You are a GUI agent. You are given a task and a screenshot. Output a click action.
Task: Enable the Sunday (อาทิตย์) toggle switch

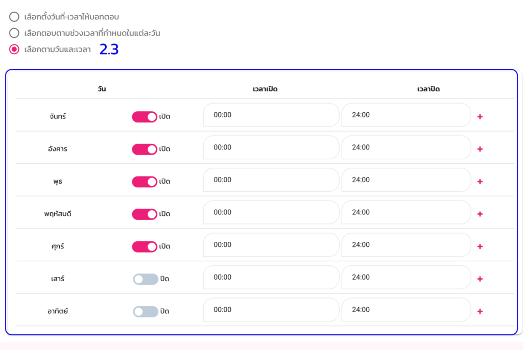tap(146, 312)
